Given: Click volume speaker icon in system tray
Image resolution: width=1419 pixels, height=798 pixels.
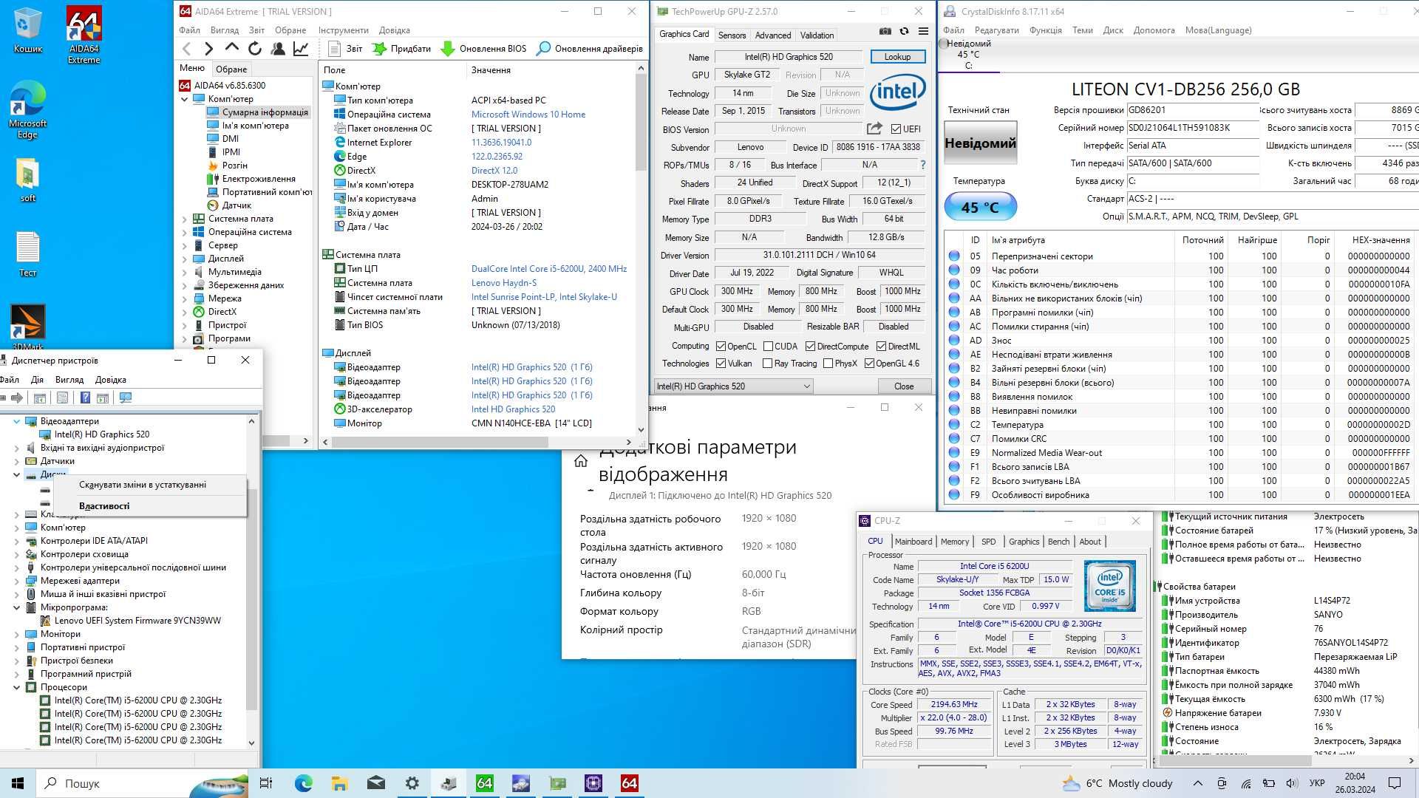Looking at the screenshot, I should (x=1291, y=783).
